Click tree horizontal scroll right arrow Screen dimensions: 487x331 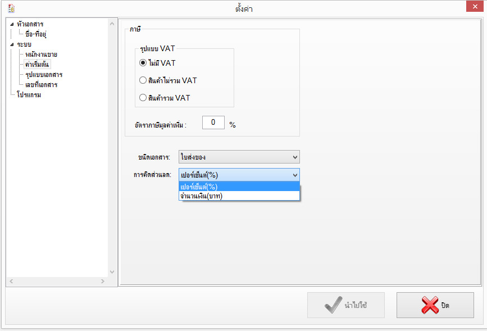102,281
